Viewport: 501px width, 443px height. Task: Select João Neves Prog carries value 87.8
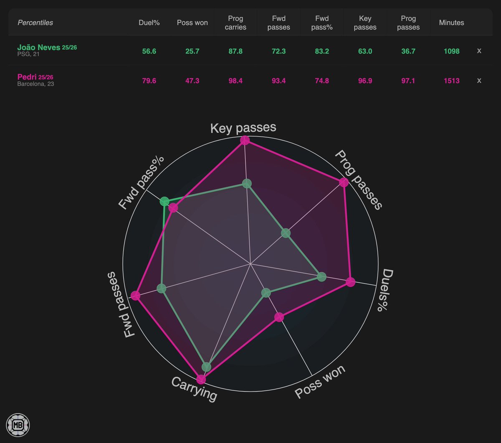click(236, 51)
